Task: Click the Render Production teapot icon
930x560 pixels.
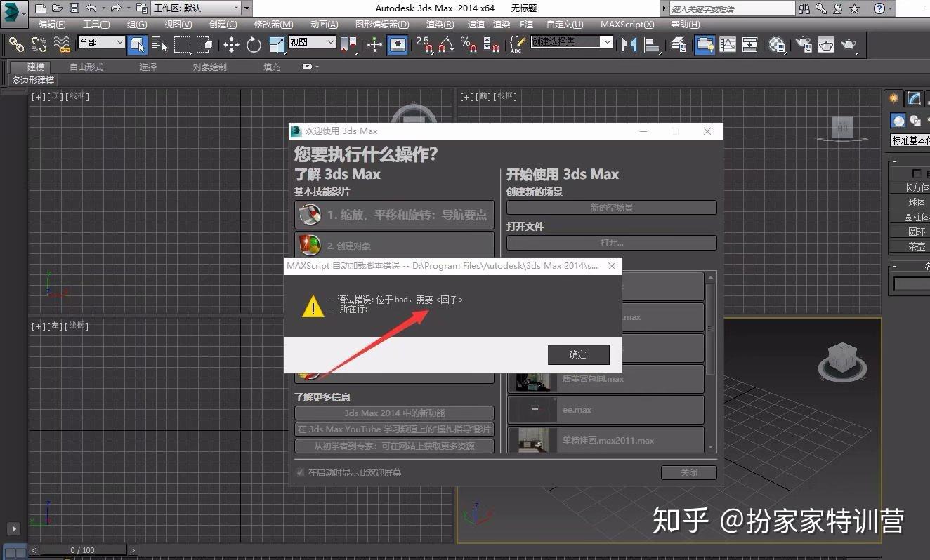Action: (849, 45)
